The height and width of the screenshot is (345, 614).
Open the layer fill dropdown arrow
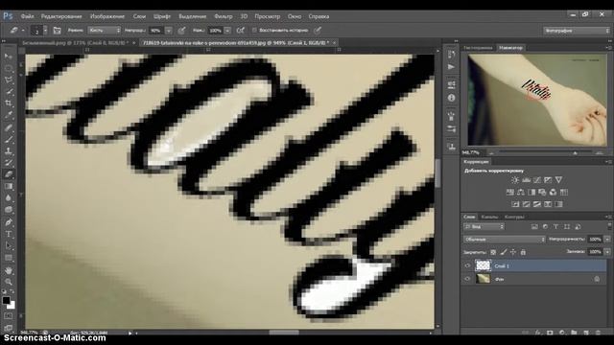[x=607, y=252]
